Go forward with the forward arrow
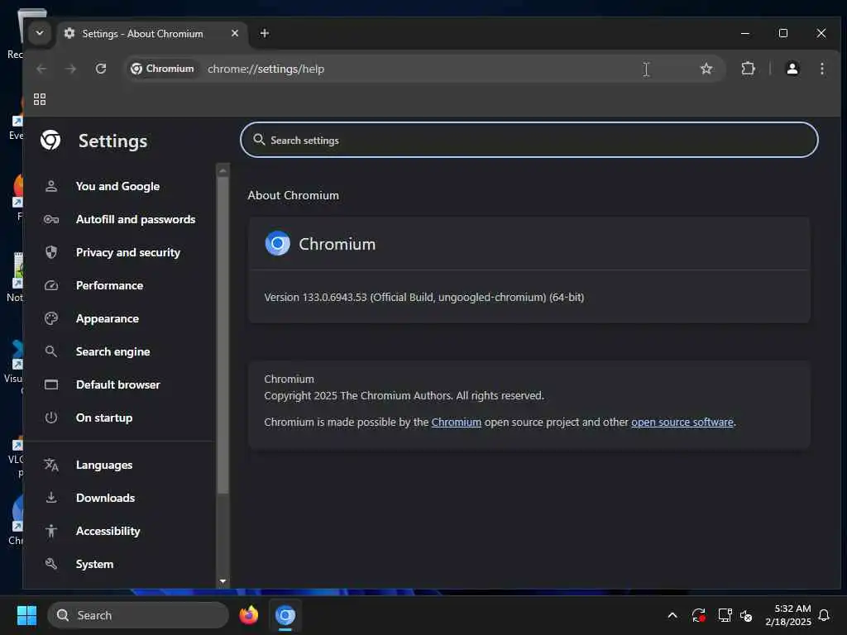Screen dimensions: 847x635 71,69
